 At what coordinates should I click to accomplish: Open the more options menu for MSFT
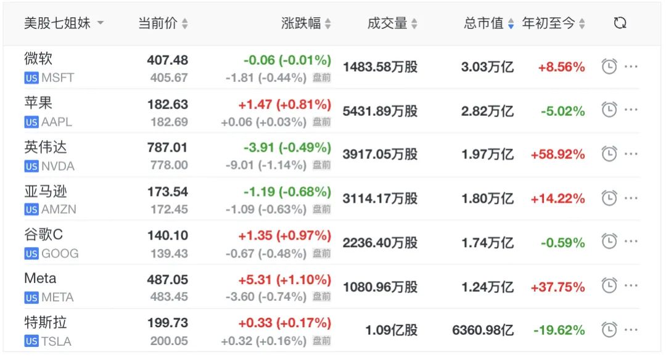631,67
